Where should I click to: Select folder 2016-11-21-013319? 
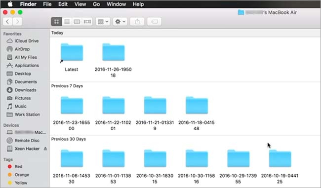coord(155,106)
